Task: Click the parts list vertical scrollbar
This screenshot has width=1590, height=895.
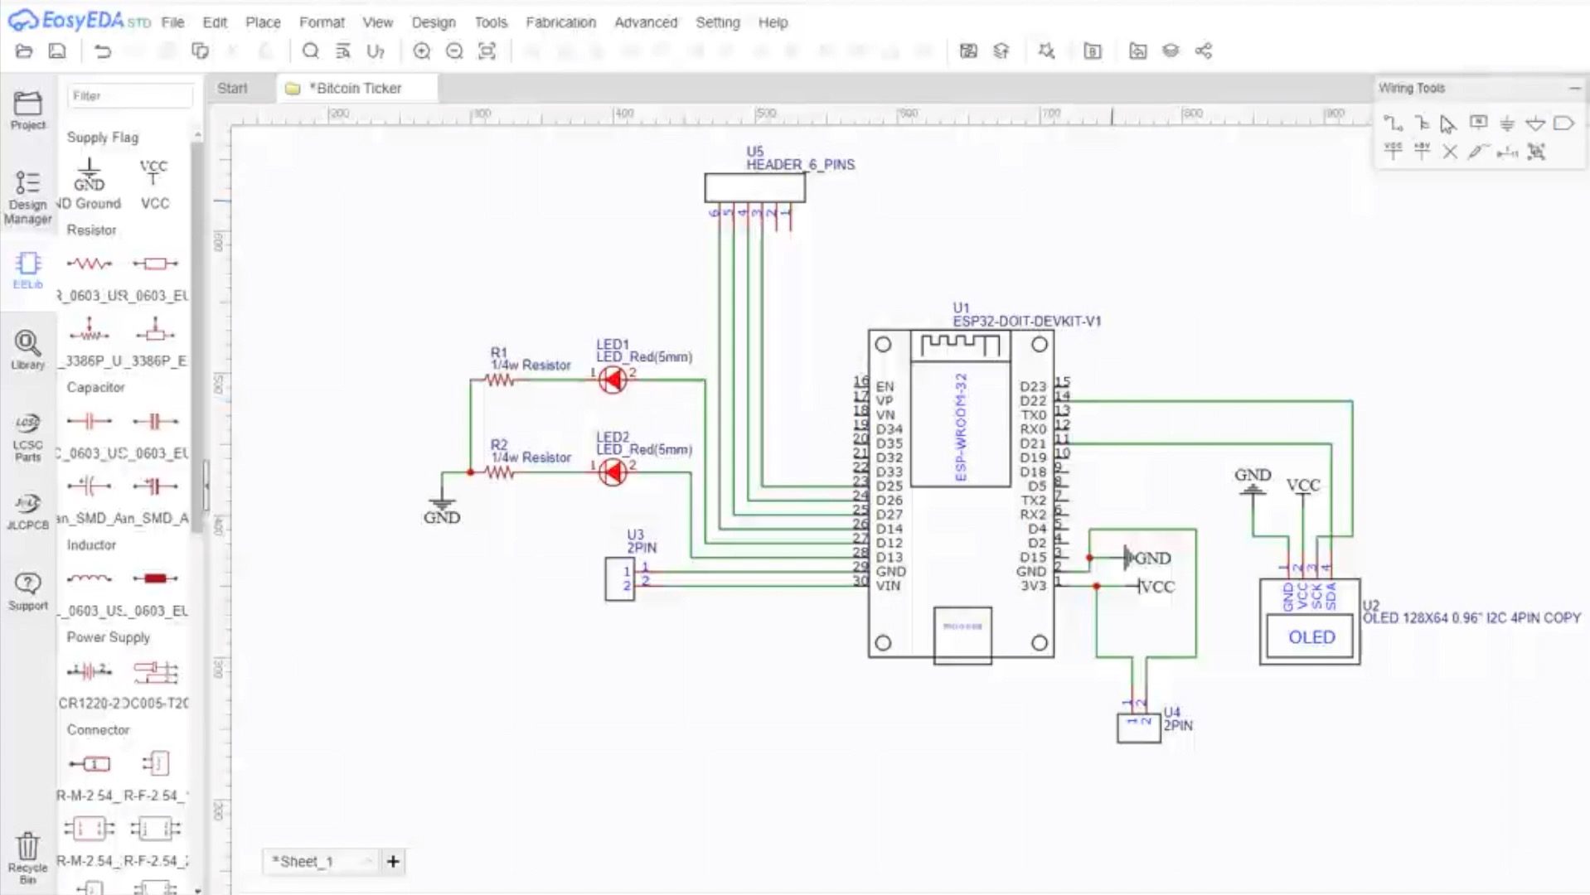Action: pos(196,331)
